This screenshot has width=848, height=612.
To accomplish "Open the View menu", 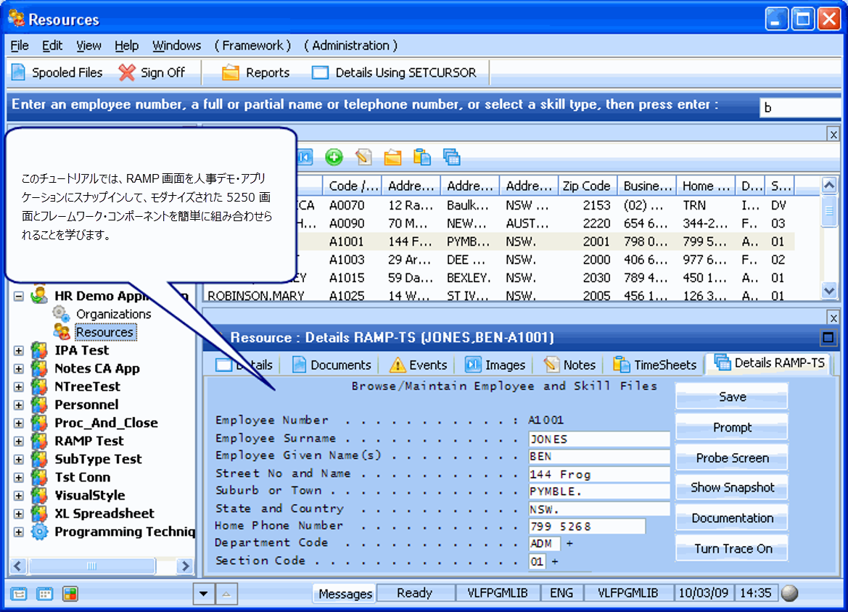I will click(x=88, y=46).
